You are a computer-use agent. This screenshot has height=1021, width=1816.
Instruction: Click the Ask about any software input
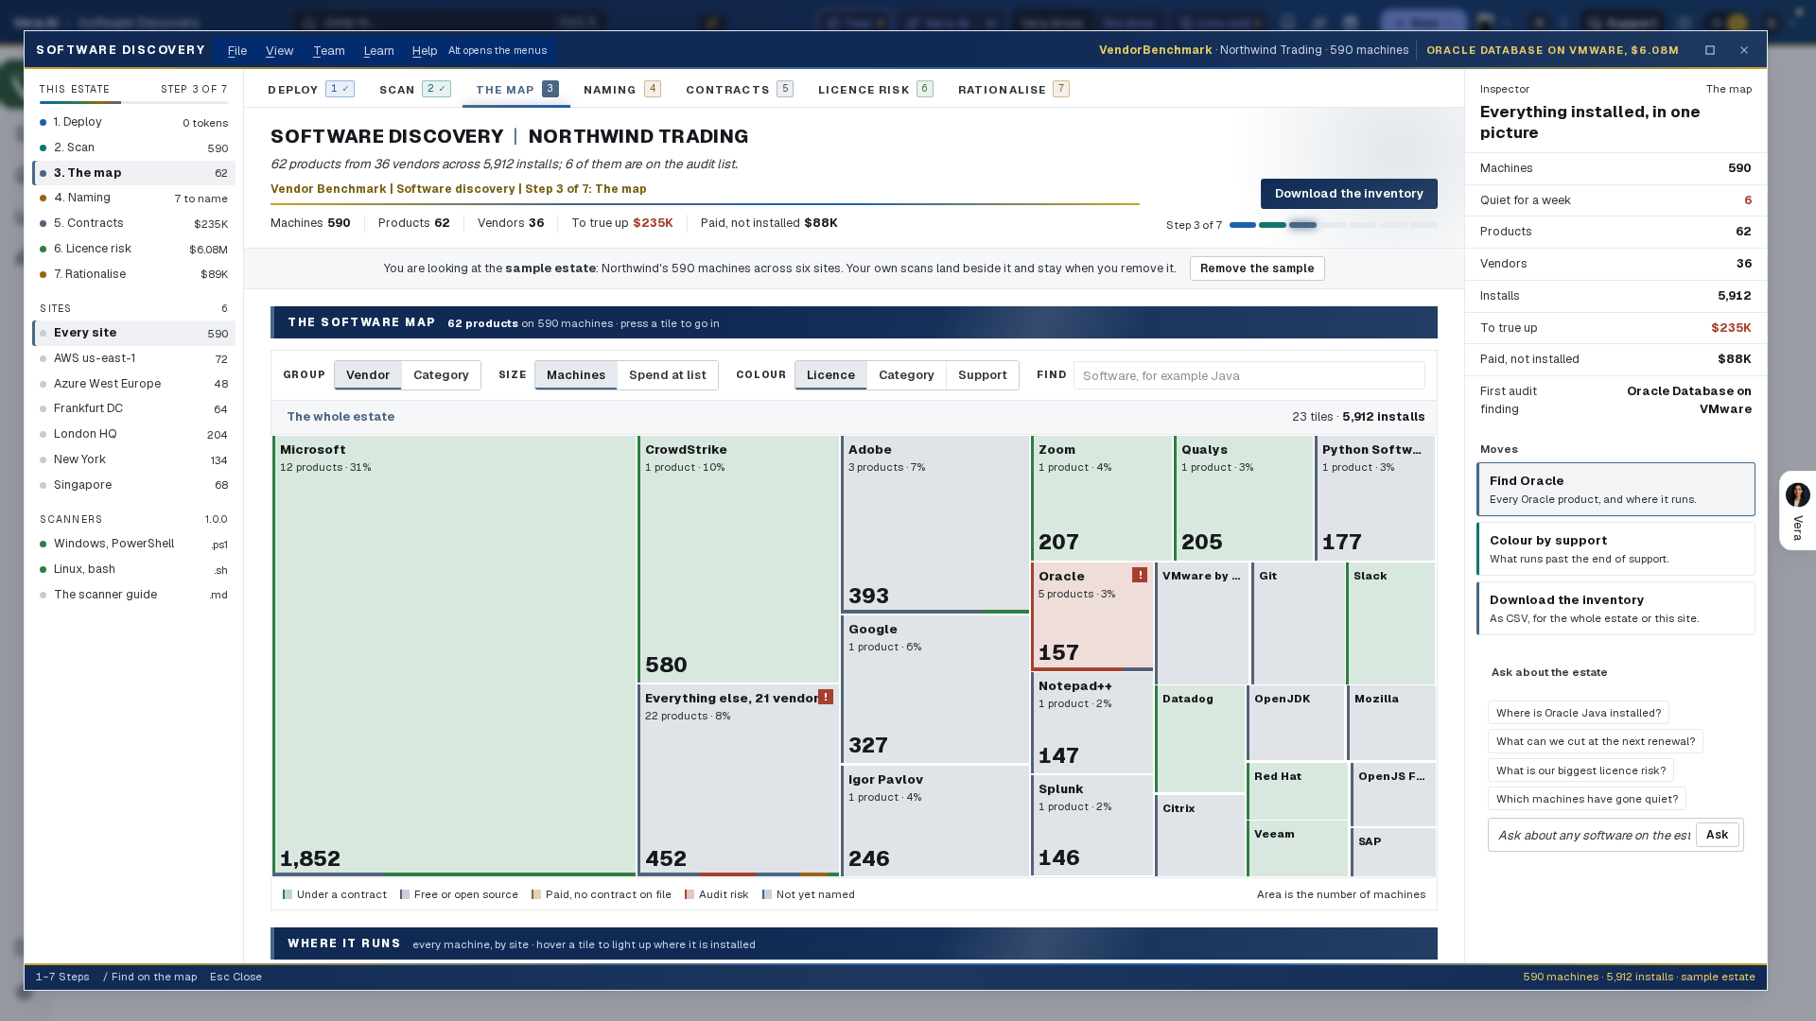click(x=1593, y=835)
